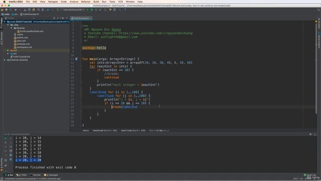Click the 'Process finished with exit code 0' line
The image size is (321, 181).
point(46,167)
